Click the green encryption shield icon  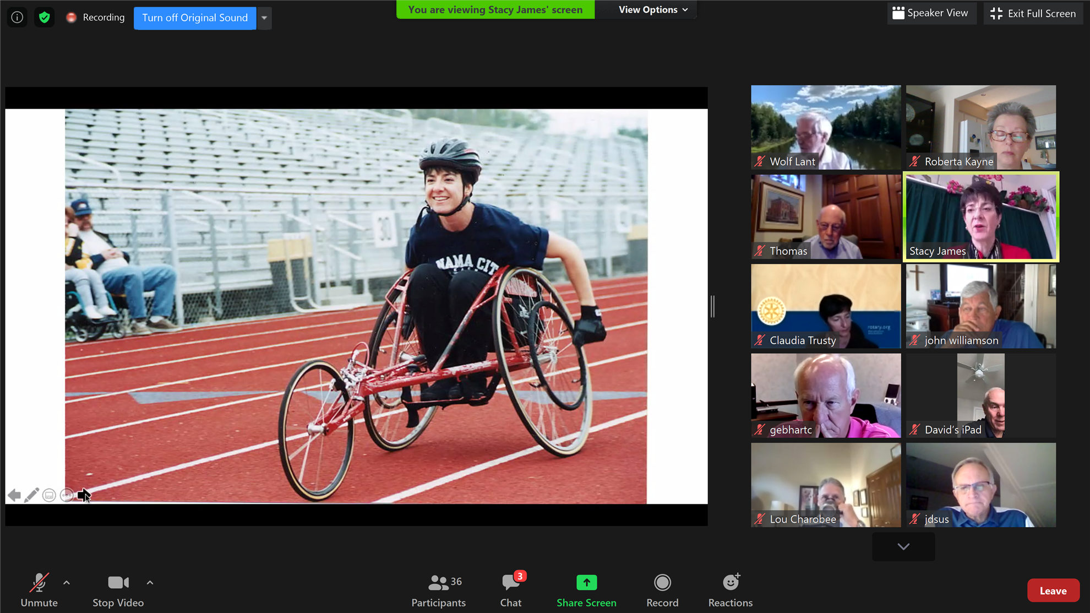click(x=45, y=17)
